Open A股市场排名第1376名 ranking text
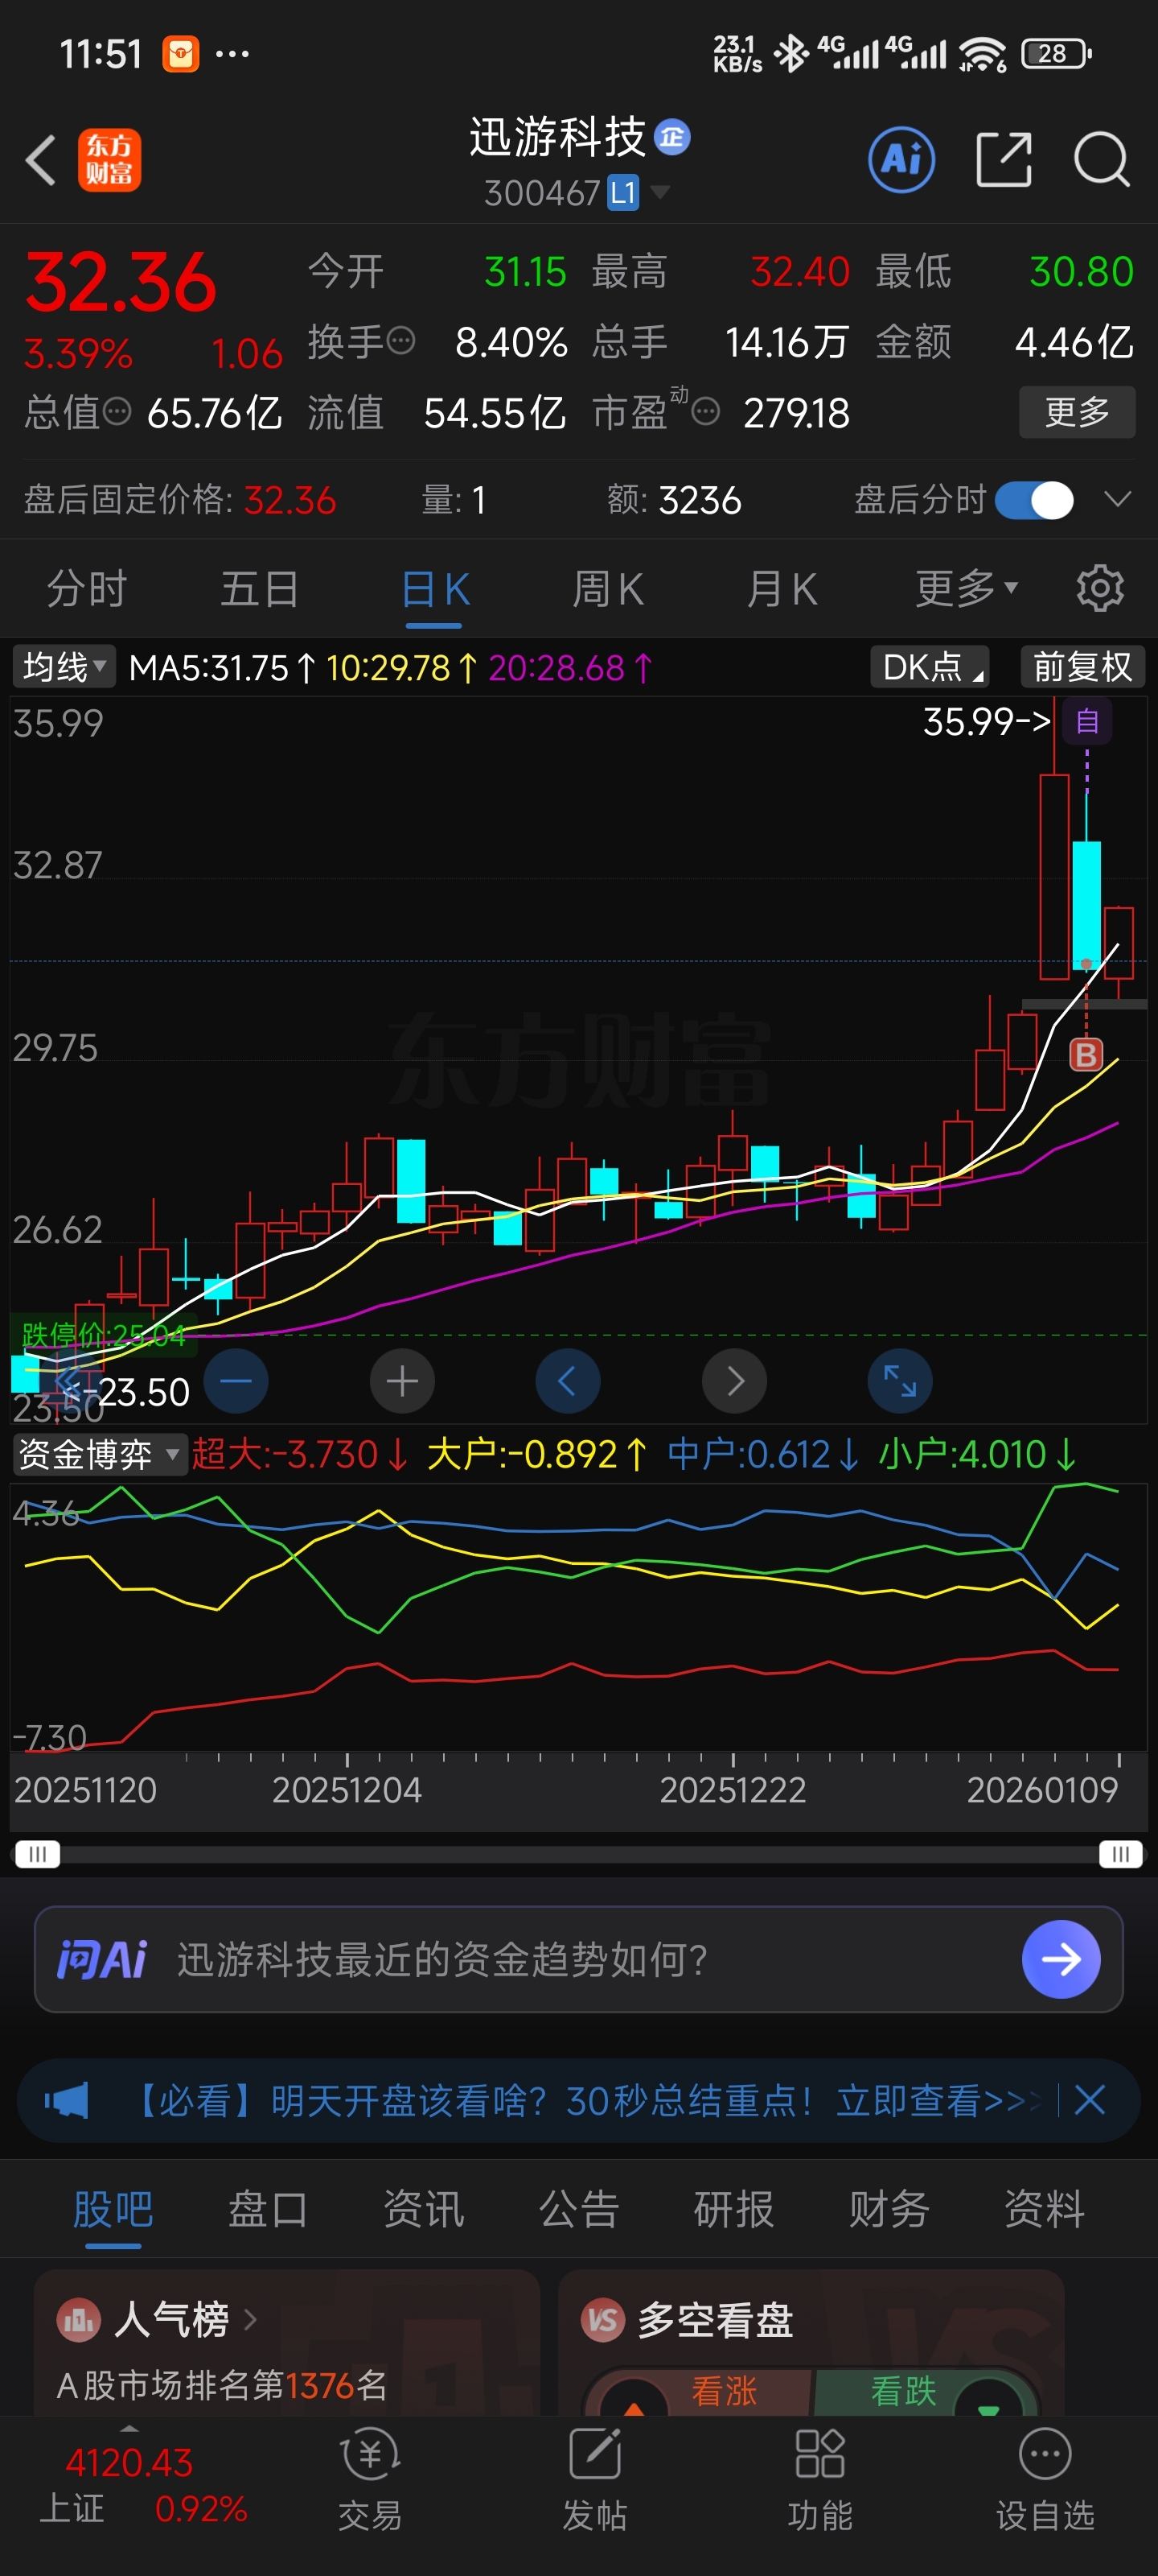 pyautogui.click(x=222, y=2385)
